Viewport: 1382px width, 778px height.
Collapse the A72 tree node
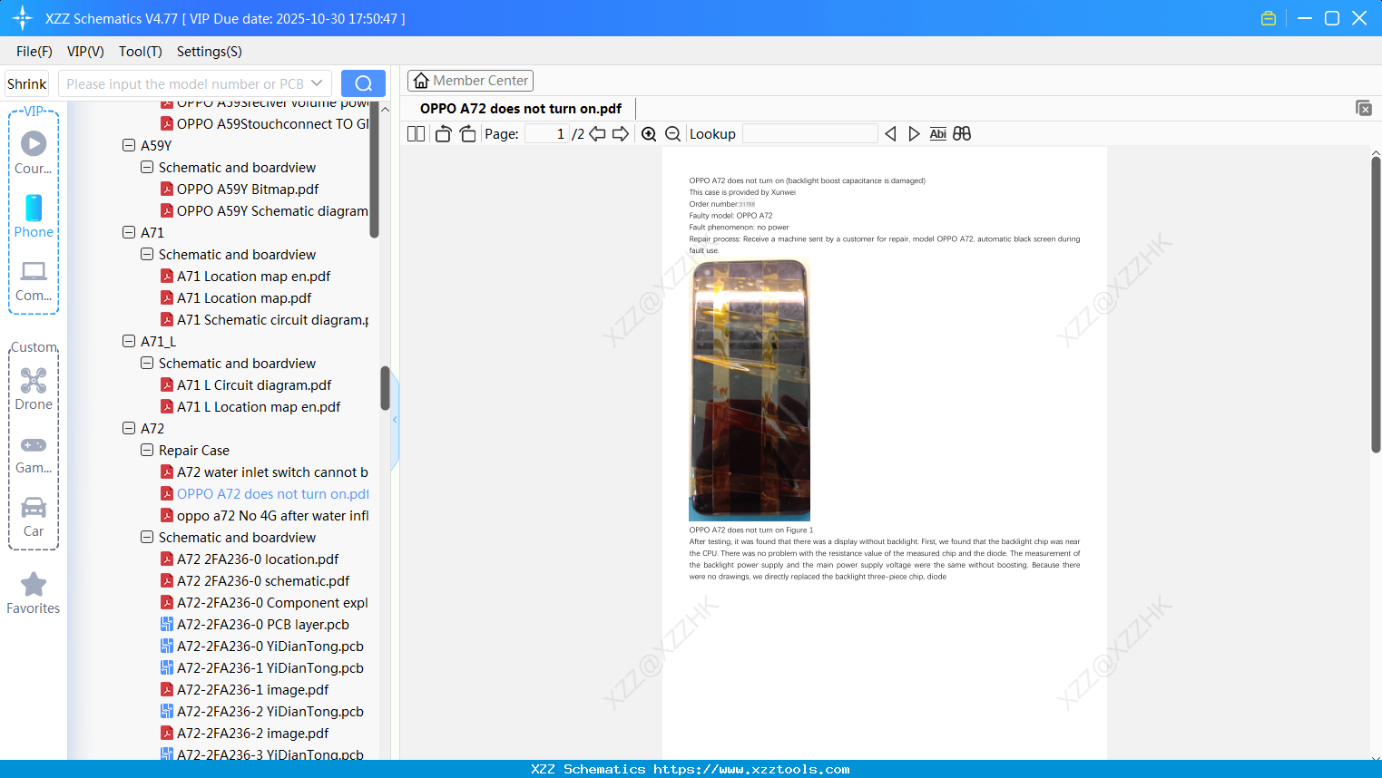129,428
